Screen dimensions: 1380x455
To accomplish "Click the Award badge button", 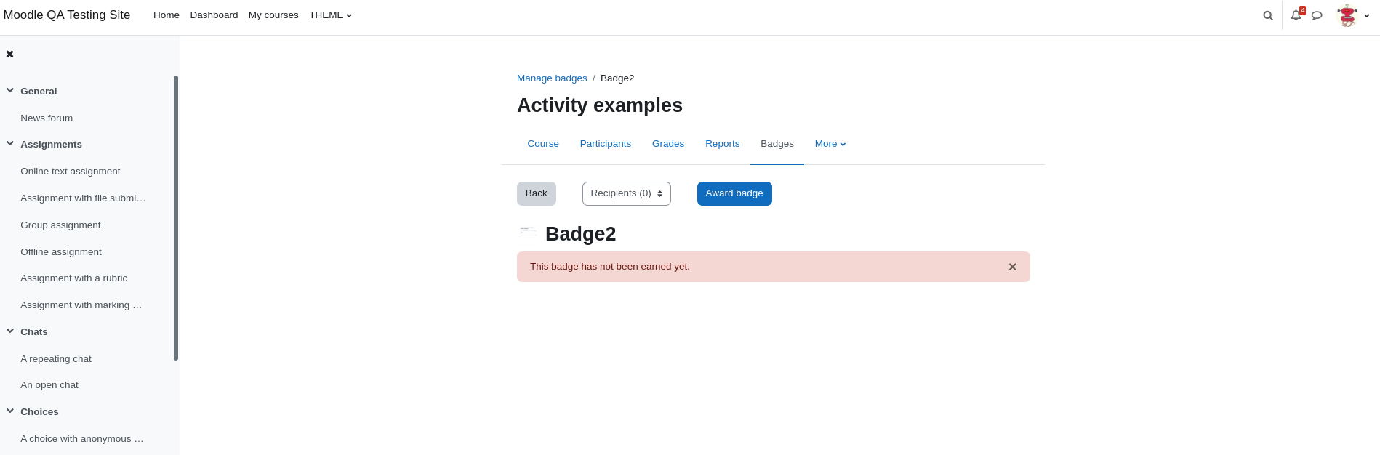I will [x=734, y=193].
